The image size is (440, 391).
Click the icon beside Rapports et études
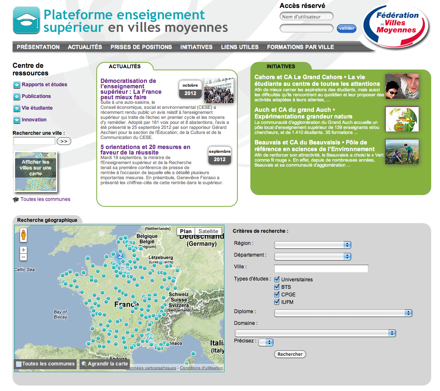point(17,85)
